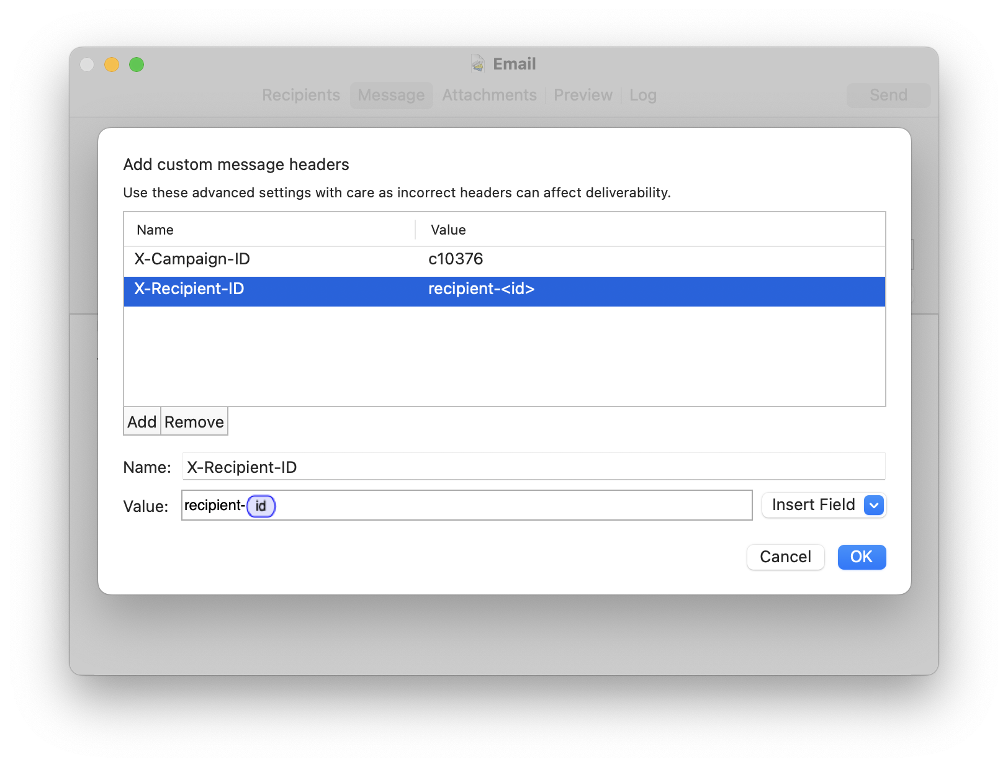Confirm headers with the OK button
1008x767 pixels.
pos(862,557)
